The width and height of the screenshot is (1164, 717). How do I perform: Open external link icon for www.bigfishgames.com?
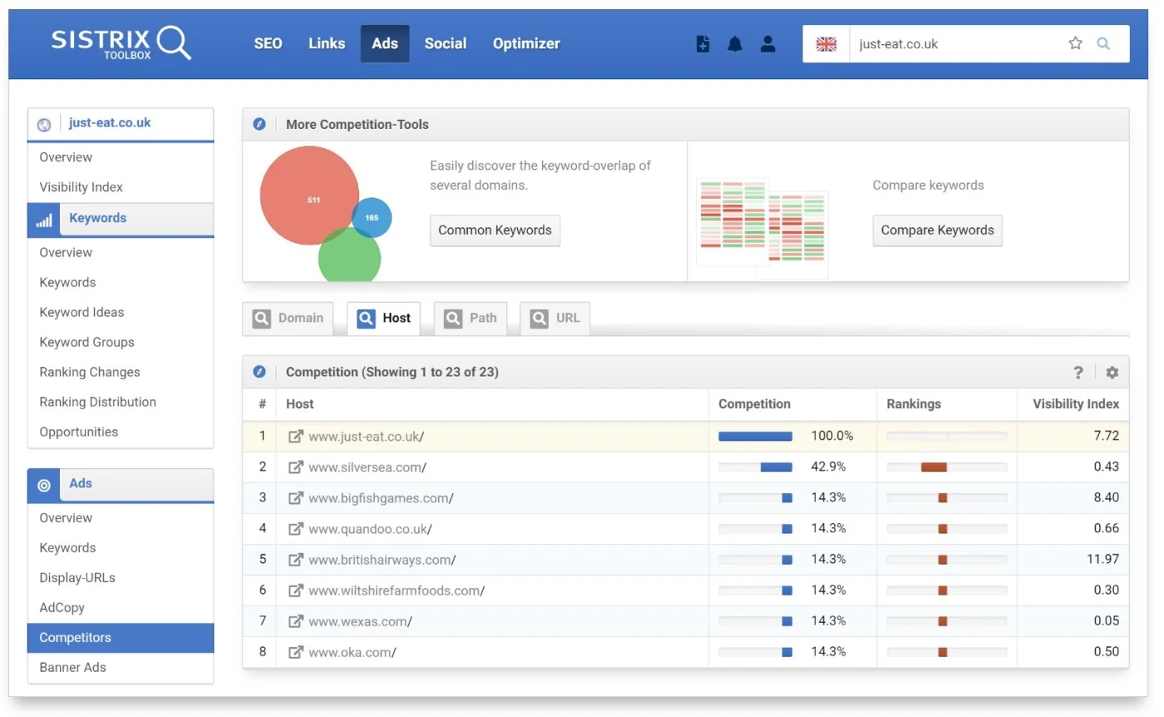point(295,497)
